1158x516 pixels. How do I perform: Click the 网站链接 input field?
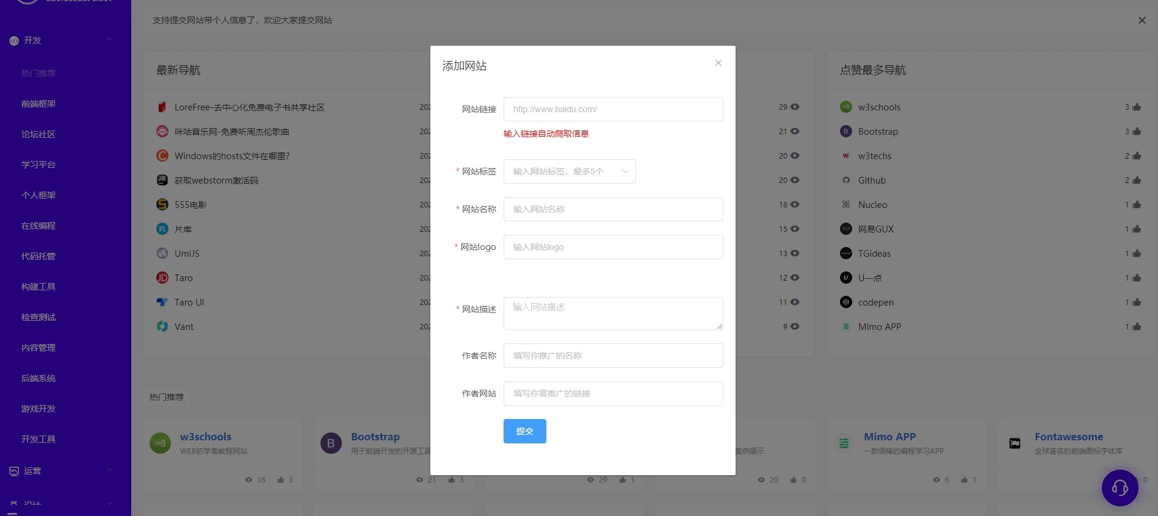tap(613, 109)
